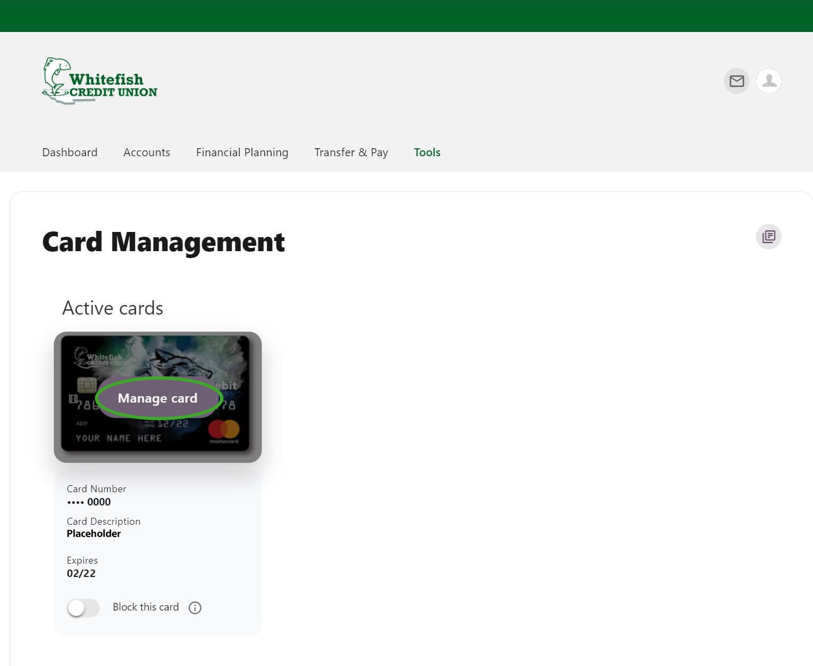Image resolution: width=813 pixels, height=666 pixels.
Task: Click the user profile icon
Action: point(768,81)
